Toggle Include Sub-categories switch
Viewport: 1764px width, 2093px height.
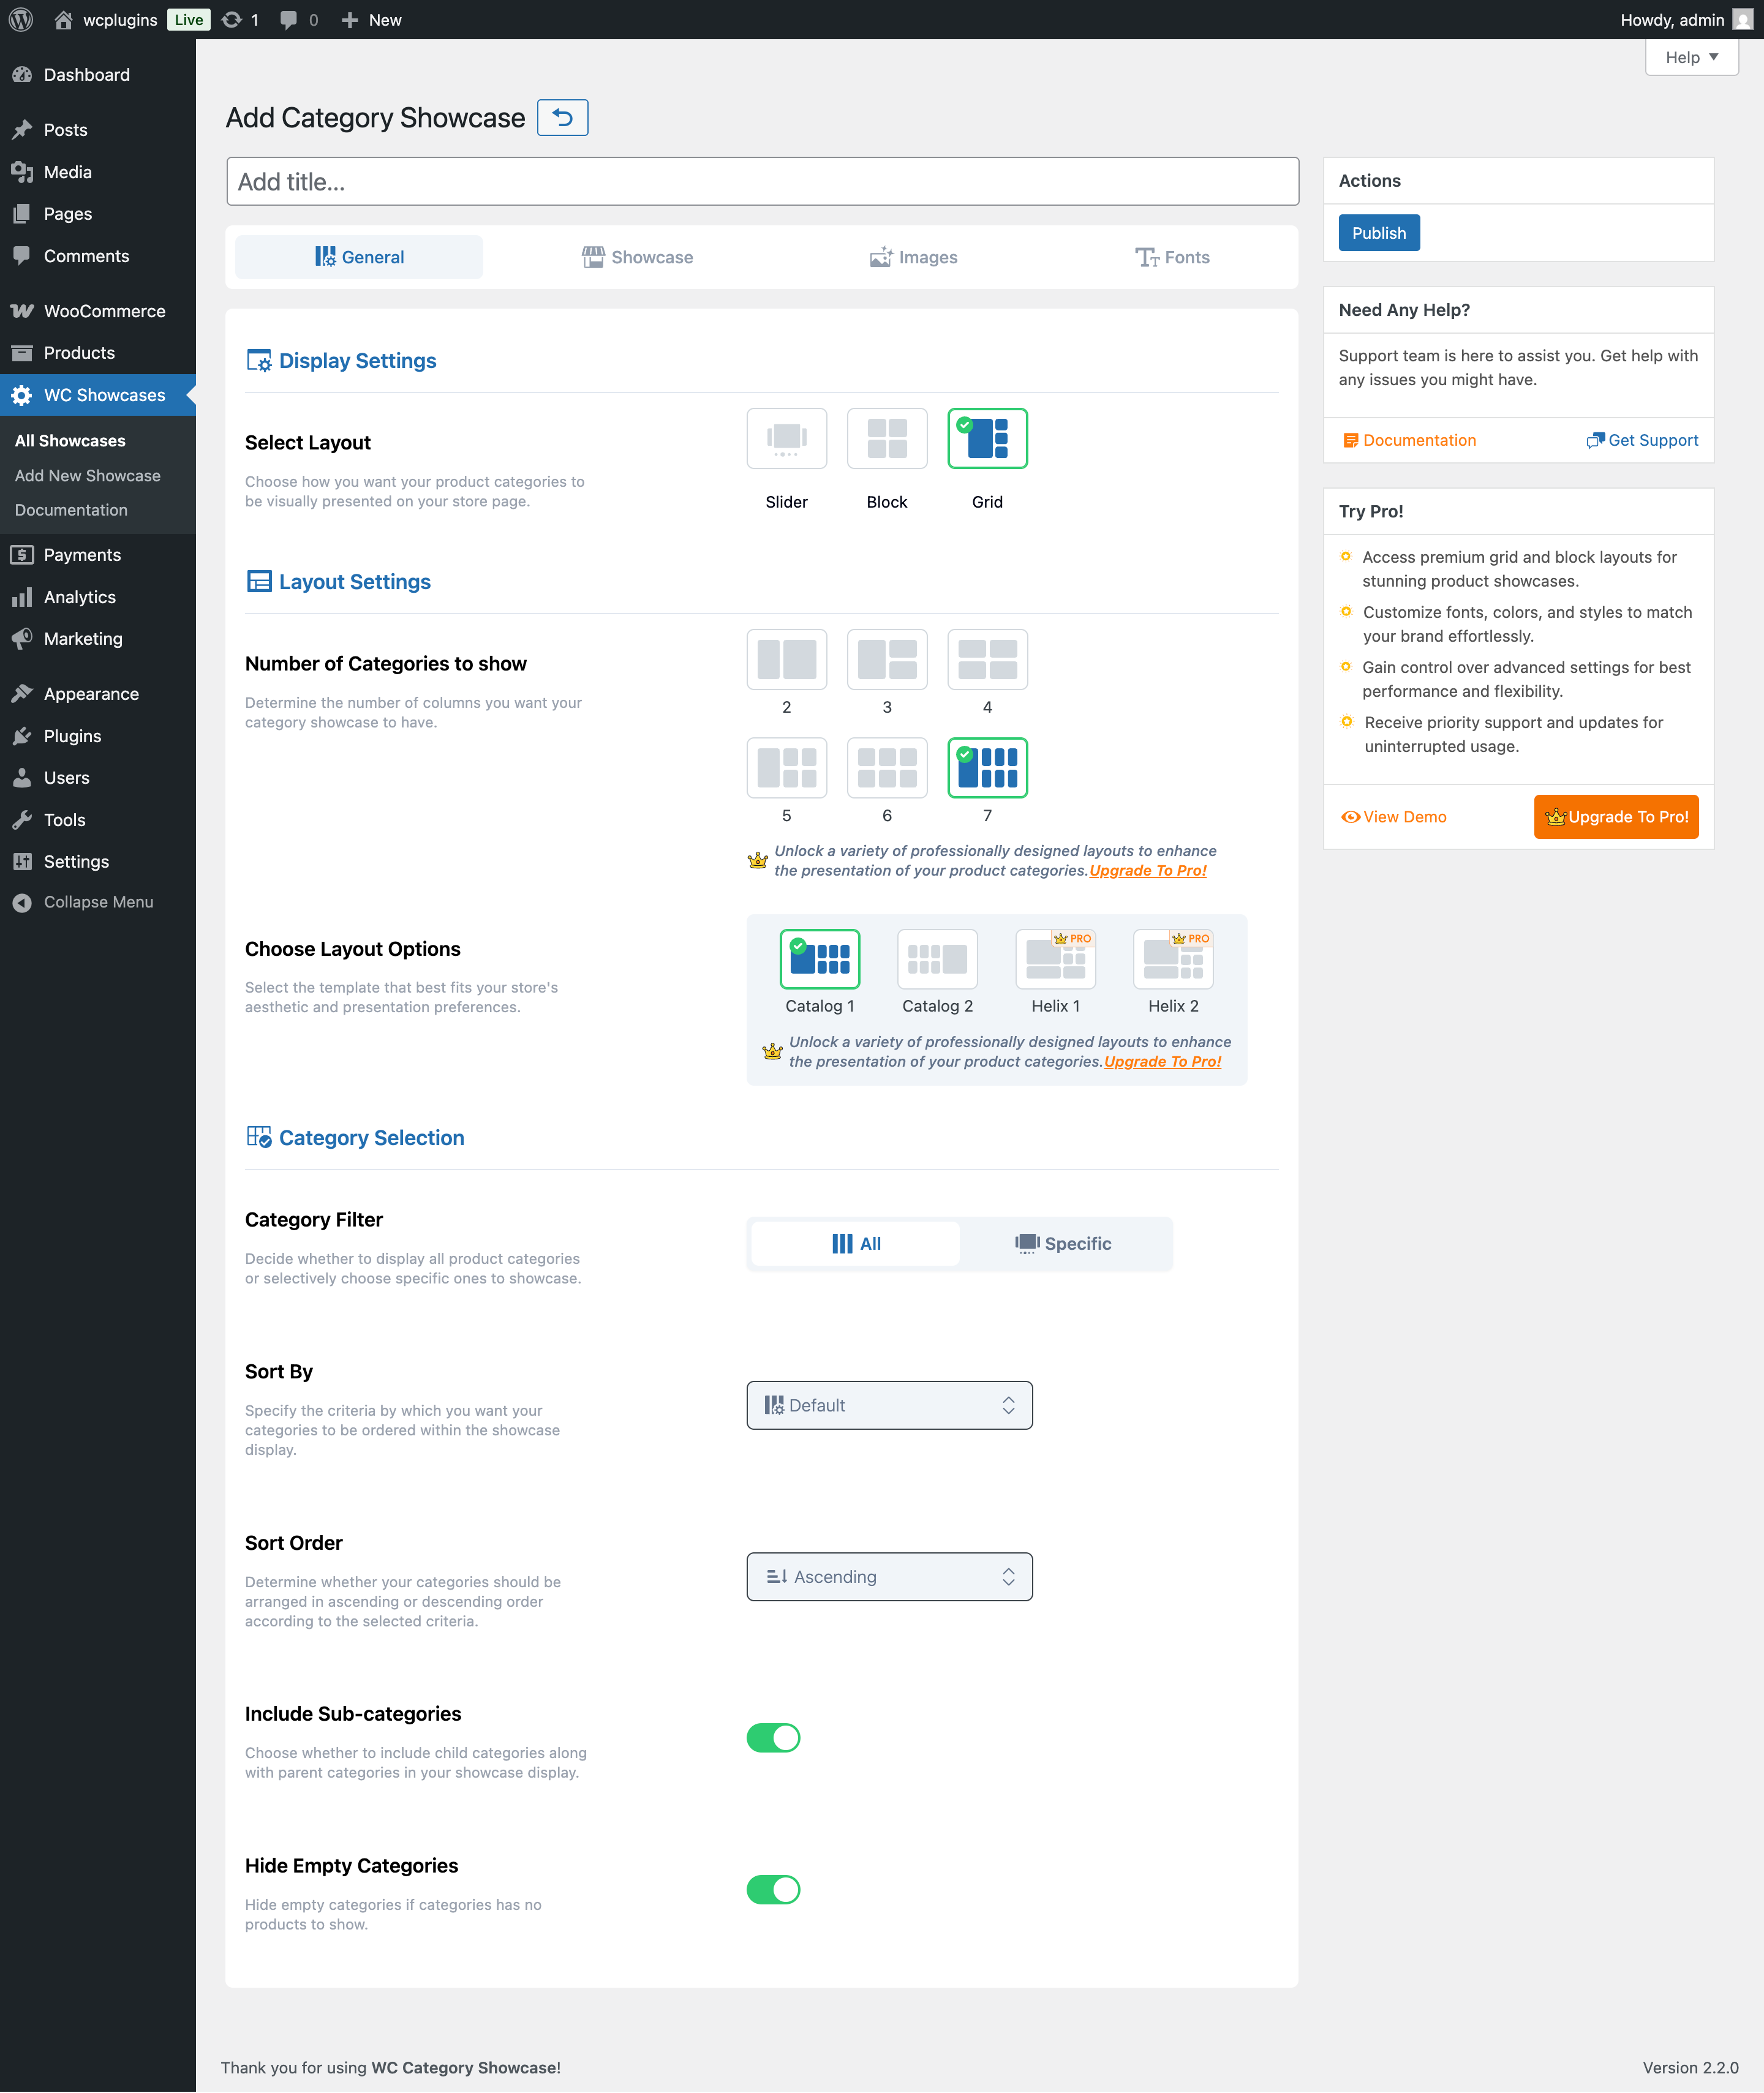coord(773,1737)
